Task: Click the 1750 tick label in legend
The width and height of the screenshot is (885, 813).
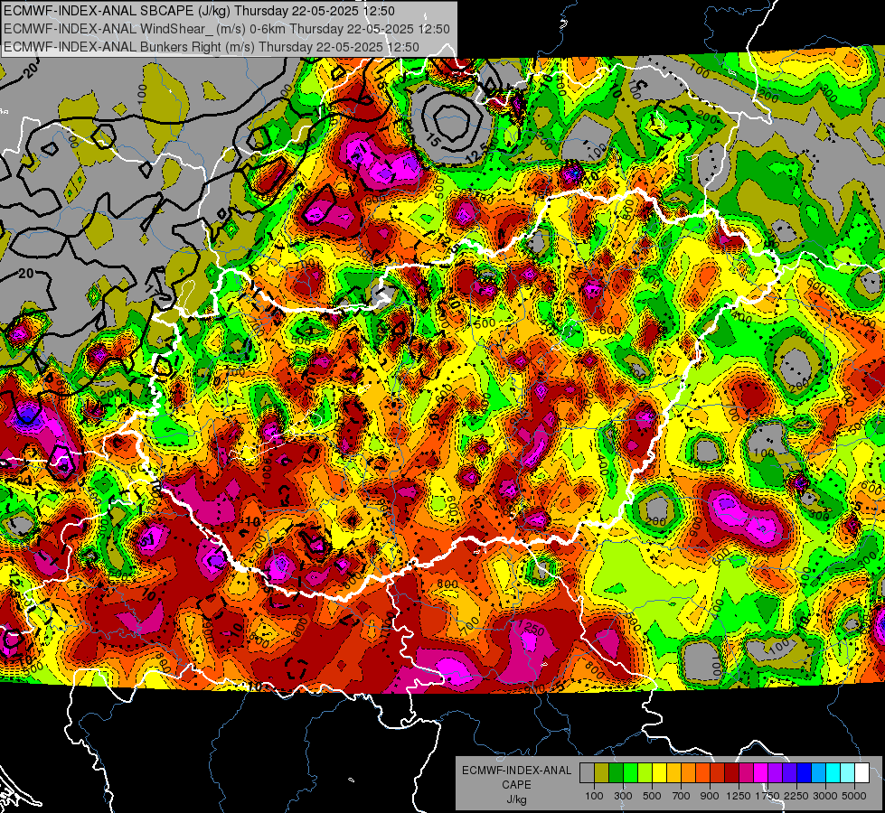Action: [x=767, y=796]
